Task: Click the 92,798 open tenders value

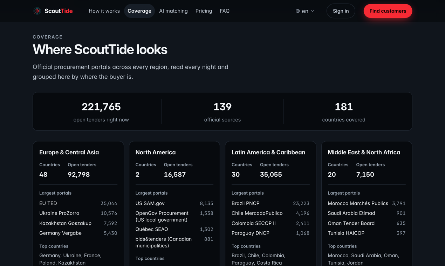Action: point(79,174)
